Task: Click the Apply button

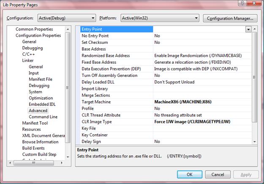Action: (246, 175)
